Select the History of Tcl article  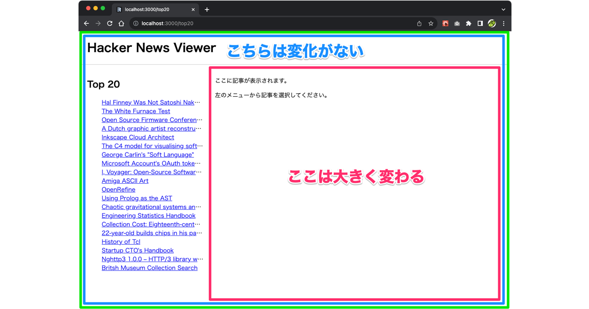click(x=121, y=241)
